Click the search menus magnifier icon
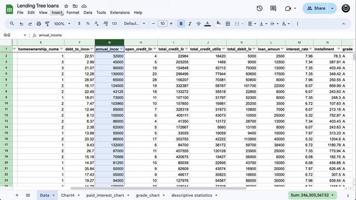This screenshot has height=200, width=356. click(x=12, y=23)
